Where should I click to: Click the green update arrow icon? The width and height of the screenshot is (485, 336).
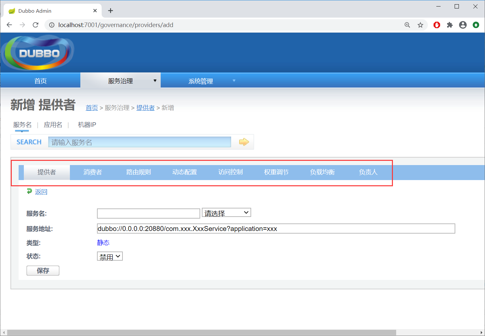(x=476, y=25)
